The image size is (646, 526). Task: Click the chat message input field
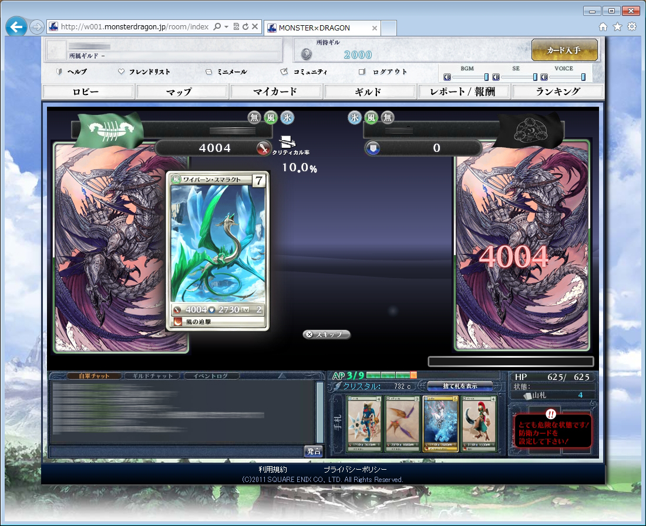tap(176, 452)
